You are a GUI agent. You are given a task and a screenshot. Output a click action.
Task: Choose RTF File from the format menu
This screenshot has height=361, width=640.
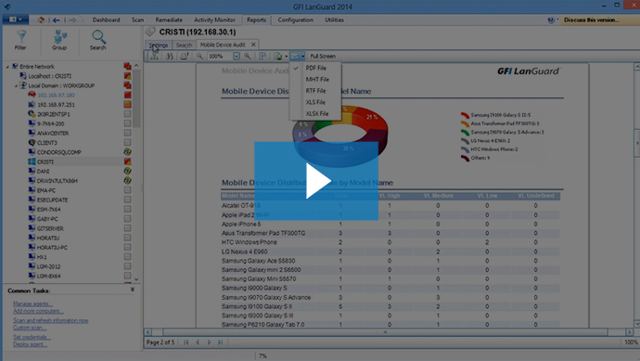pyautogui.click(x=316, y=91)
